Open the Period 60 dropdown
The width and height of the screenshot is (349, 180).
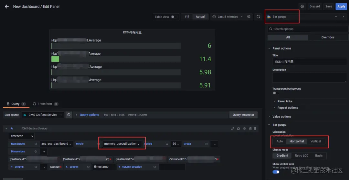176,144
